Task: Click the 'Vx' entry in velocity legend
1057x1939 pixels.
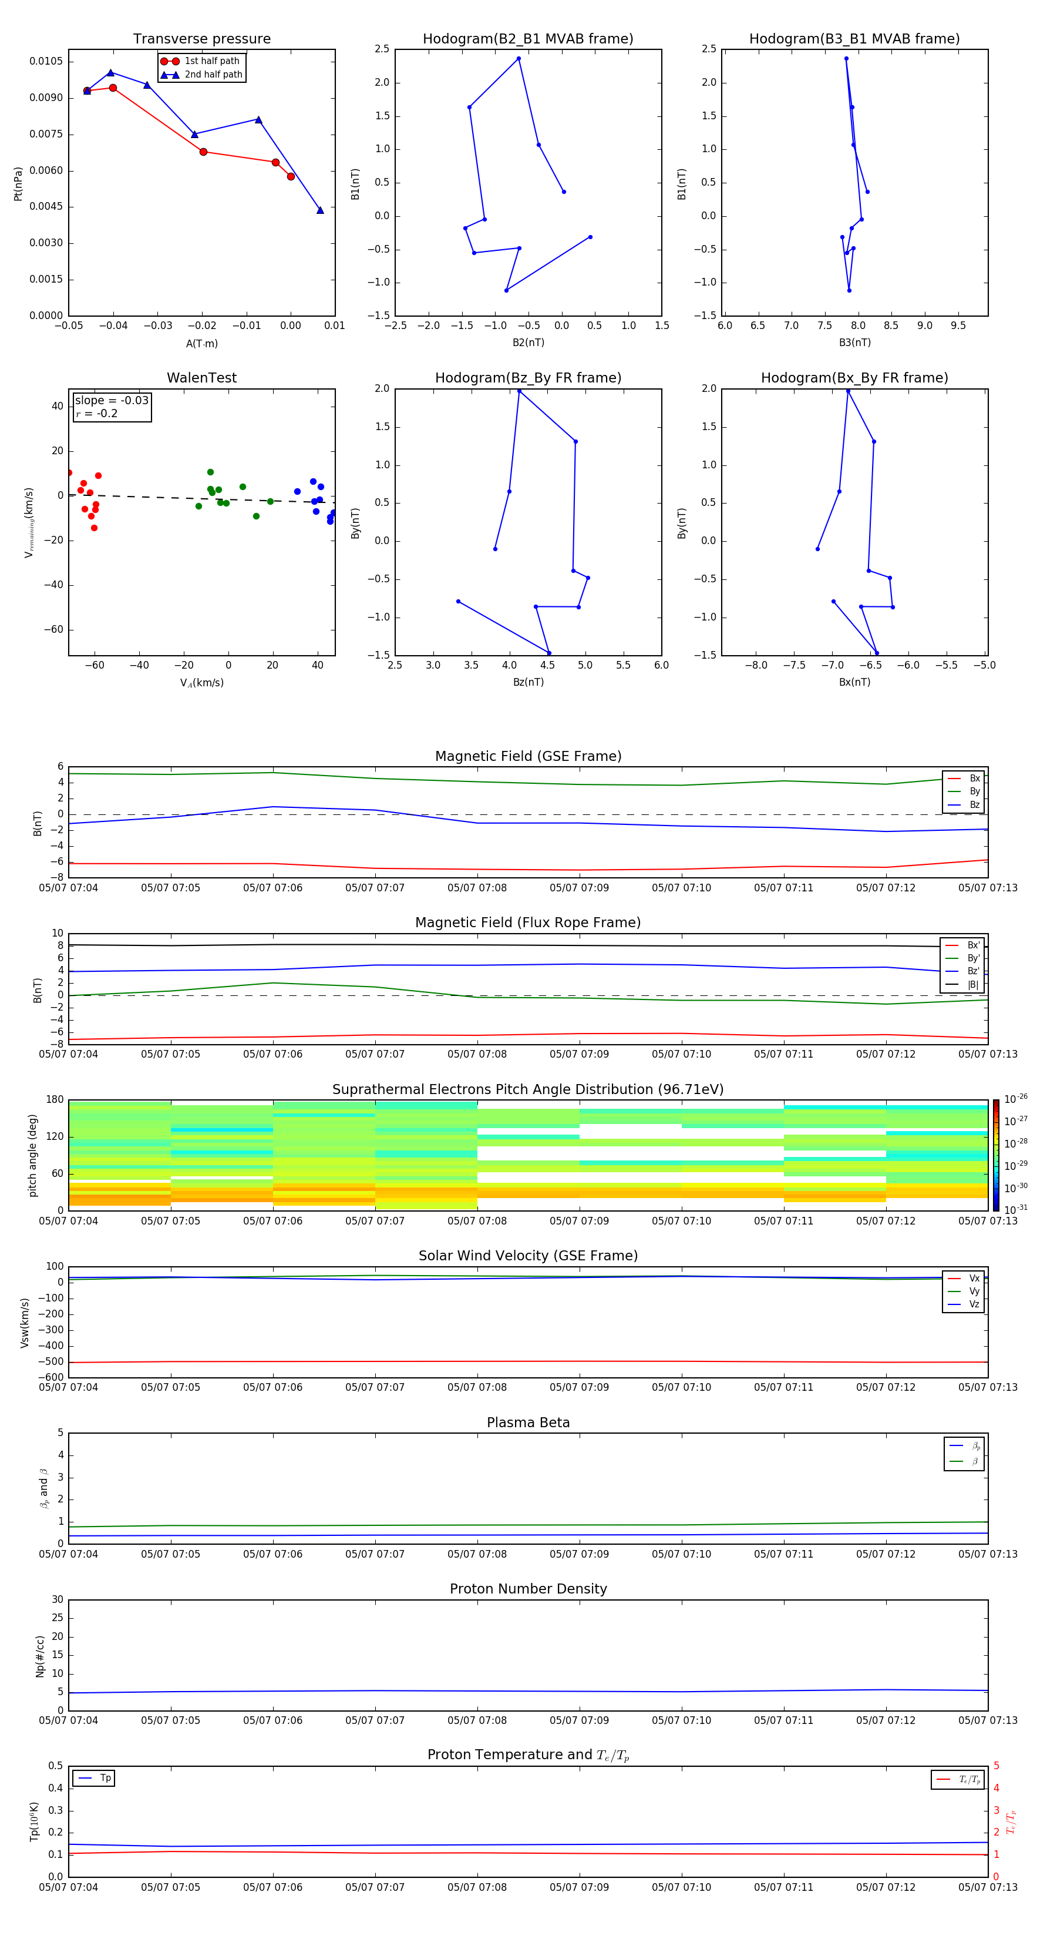Action: (x=964, y=1278)
